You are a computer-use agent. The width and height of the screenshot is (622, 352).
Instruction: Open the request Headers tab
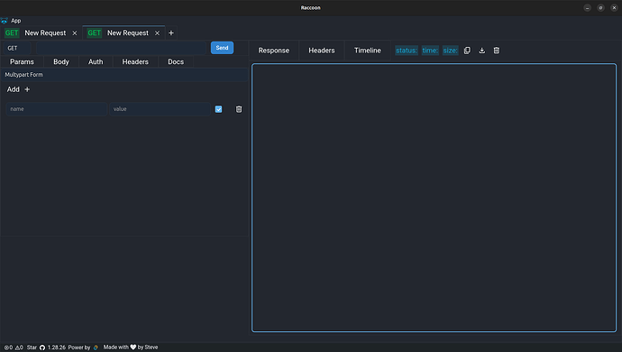pyautogui.click(x=135, y=62)
